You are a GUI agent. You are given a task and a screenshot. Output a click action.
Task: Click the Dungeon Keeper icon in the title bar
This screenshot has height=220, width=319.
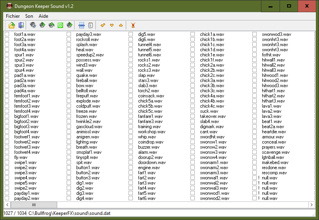click(9, 6)
